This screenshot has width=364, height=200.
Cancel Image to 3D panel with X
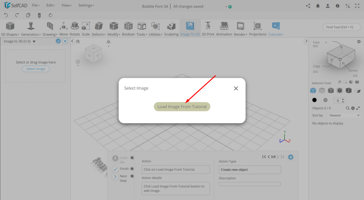pyautogui.click(x=65, y=41)
